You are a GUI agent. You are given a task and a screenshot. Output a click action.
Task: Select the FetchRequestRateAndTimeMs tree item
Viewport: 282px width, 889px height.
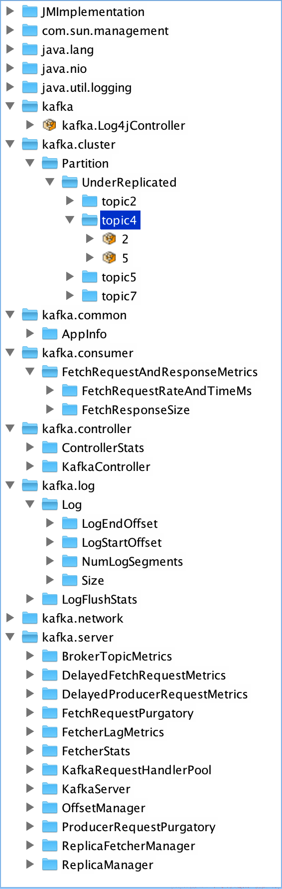166,391
